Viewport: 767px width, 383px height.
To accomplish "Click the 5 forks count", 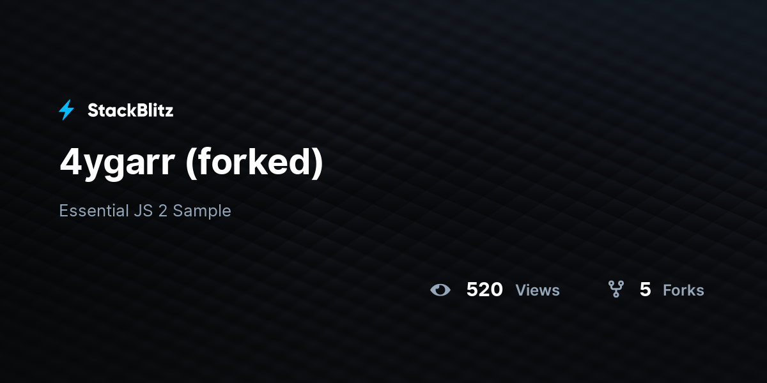I will coord(645,290).
